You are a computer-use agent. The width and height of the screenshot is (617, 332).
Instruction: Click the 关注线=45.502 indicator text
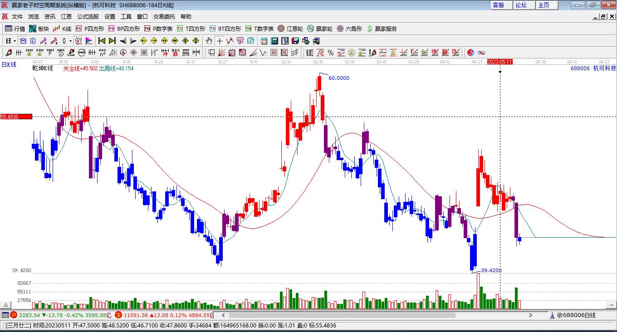[80, 68]
